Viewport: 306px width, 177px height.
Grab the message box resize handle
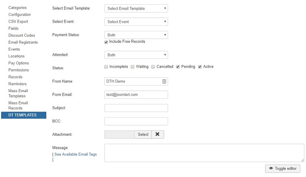(x=302, y=160)
